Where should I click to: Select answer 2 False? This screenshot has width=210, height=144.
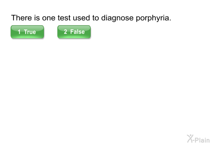[74, 32]
